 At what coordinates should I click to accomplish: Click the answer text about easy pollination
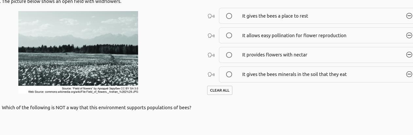pos(294,36)
